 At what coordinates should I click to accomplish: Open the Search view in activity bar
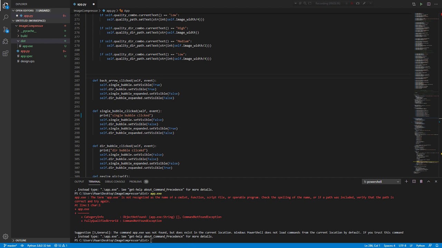pyautogui.click(x=6, y=17)
